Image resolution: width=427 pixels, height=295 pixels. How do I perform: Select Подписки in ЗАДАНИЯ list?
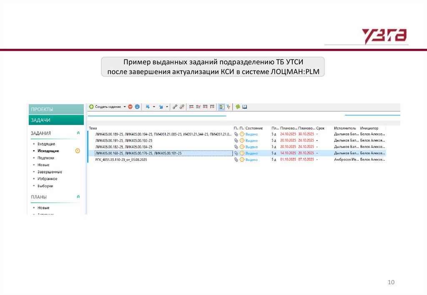pyautogui.click(x=46, y=158)
